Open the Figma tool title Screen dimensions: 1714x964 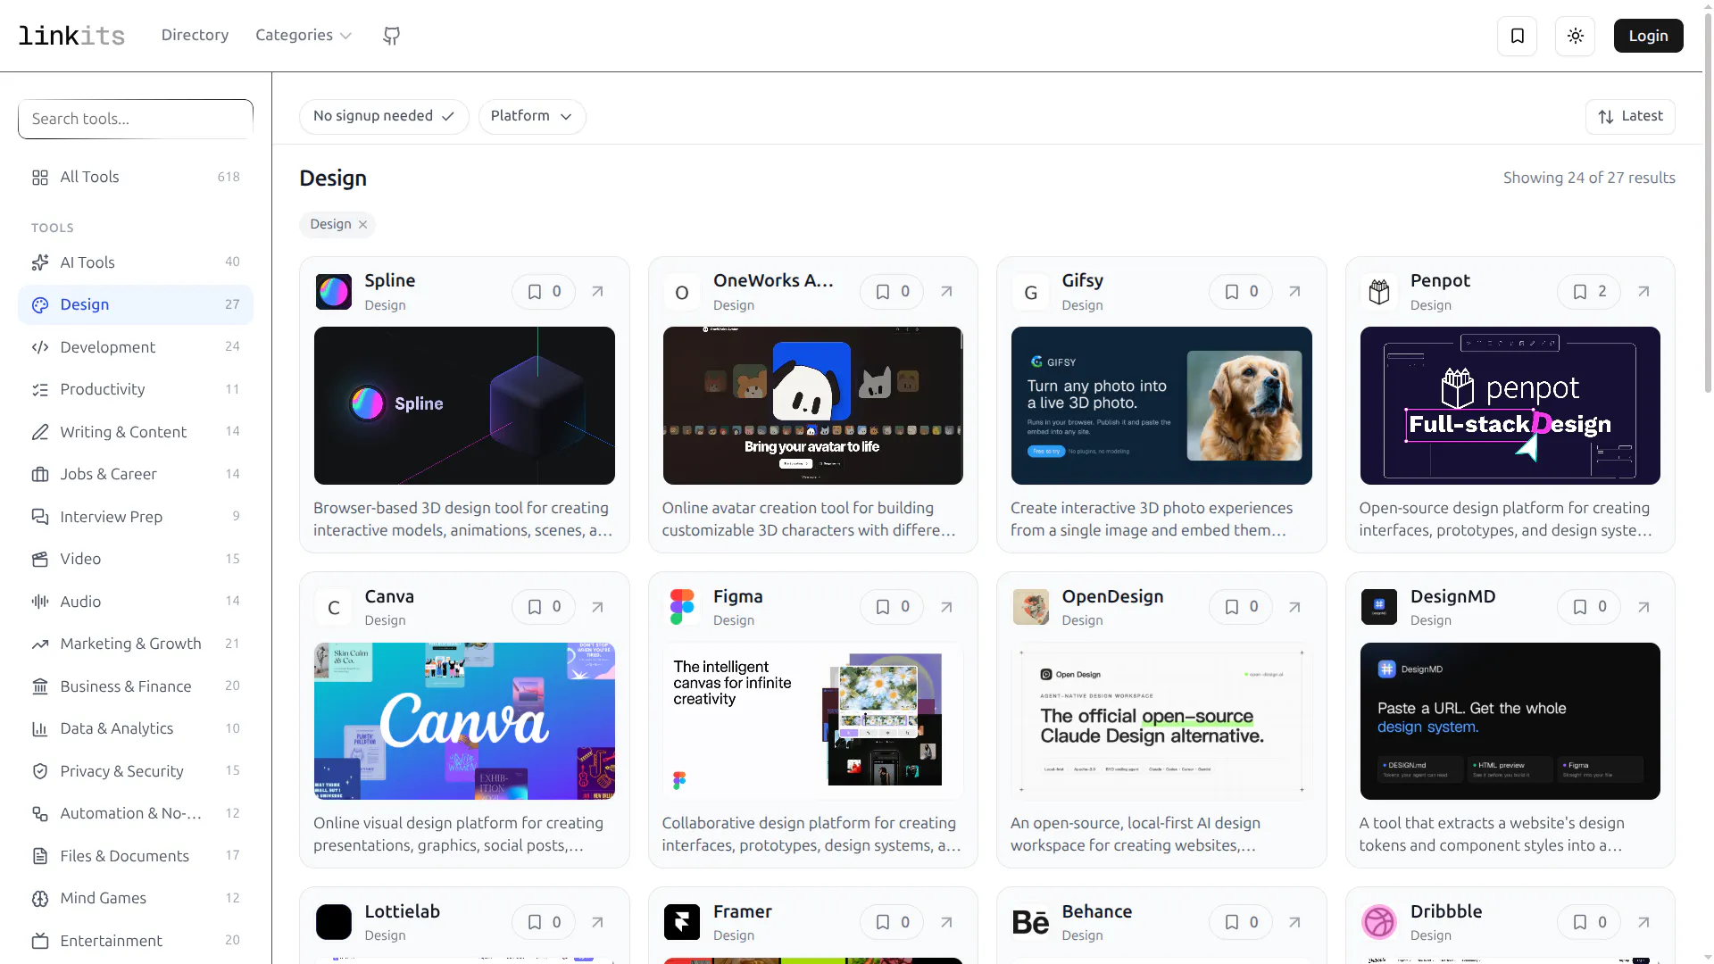tap(738, 596)
